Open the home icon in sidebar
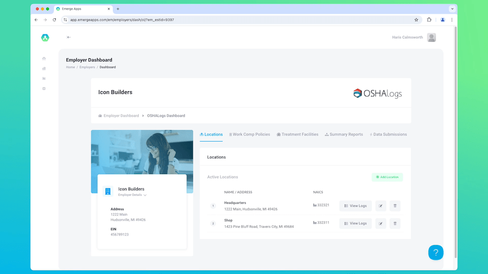488x274 pixels. pos(44,59)
